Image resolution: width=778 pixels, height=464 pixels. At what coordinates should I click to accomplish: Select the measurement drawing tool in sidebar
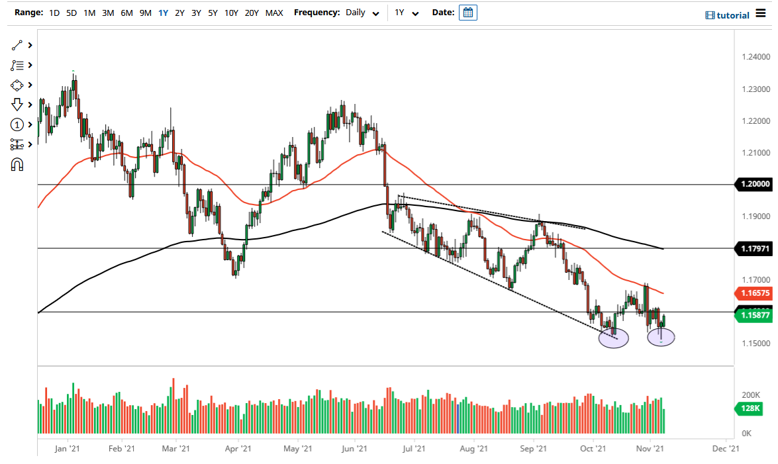[16, 144]
